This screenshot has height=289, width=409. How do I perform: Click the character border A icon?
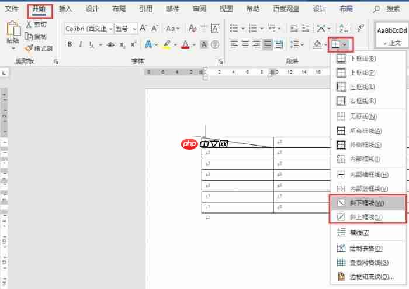[x=215, y=28]
